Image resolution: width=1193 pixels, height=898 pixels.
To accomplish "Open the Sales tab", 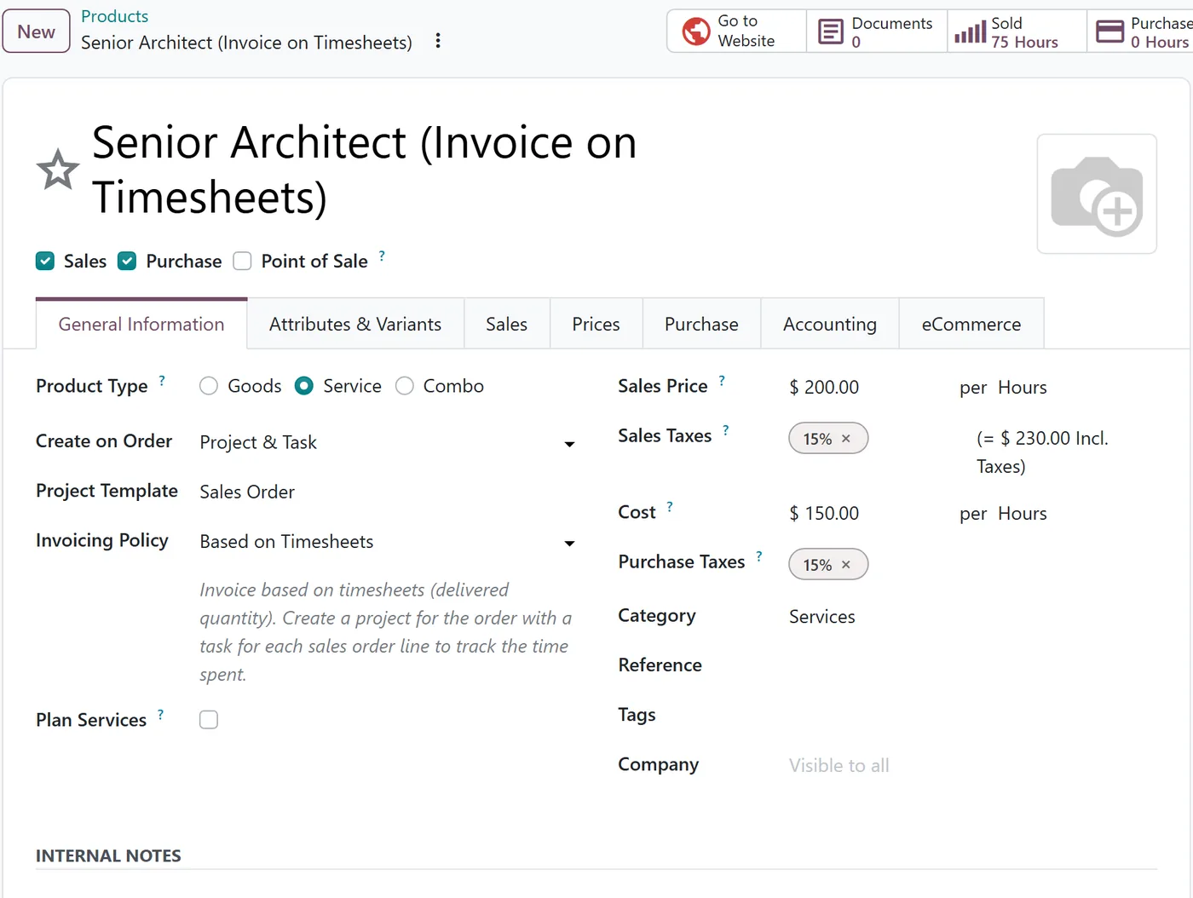I will [x=507, y=325].
